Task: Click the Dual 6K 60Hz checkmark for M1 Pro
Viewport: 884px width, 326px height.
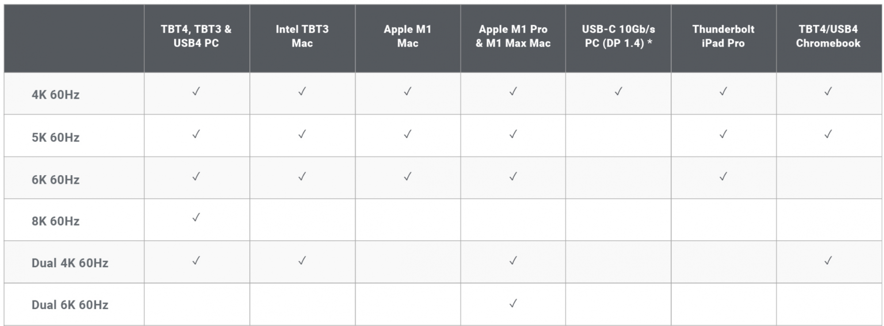Action: (513, 303)
